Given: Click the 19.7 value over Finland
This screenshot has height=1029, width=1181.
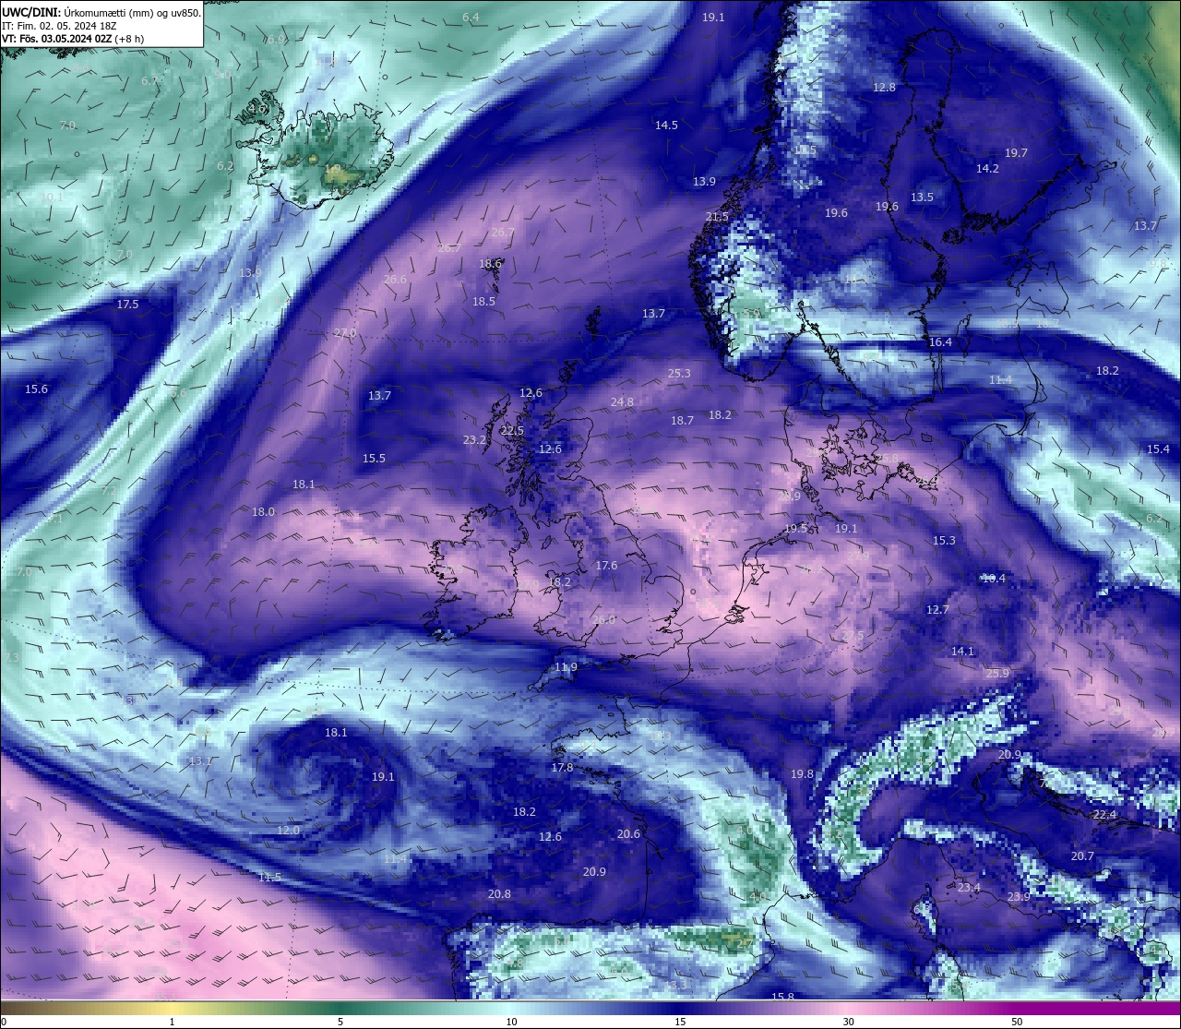Looking at the screenshot, I should pyautogui.click(x=1016, y=152).
